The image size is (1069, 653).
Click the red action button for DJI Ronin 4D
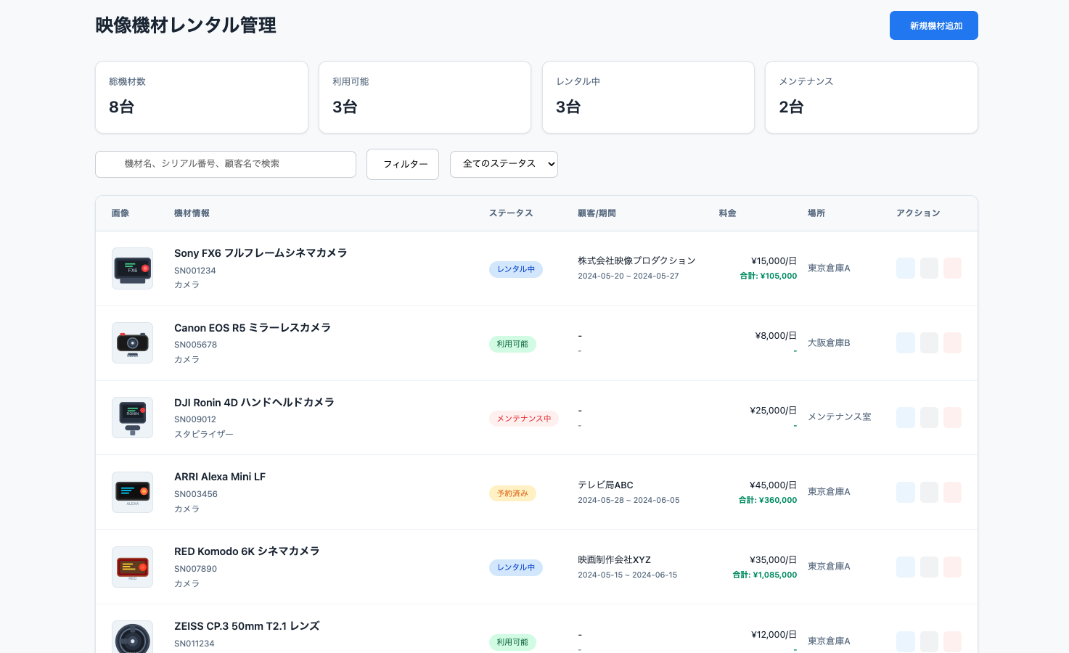click(952, 417)
